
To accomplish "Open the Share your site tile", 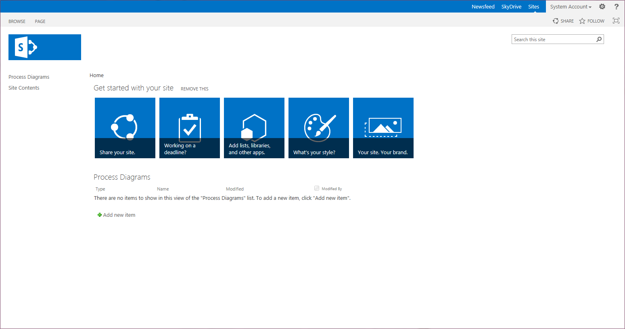I will (125, 128).
